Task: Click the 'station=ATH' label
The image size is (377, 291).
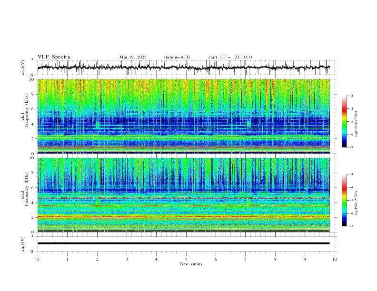Action: click(177, 57)
